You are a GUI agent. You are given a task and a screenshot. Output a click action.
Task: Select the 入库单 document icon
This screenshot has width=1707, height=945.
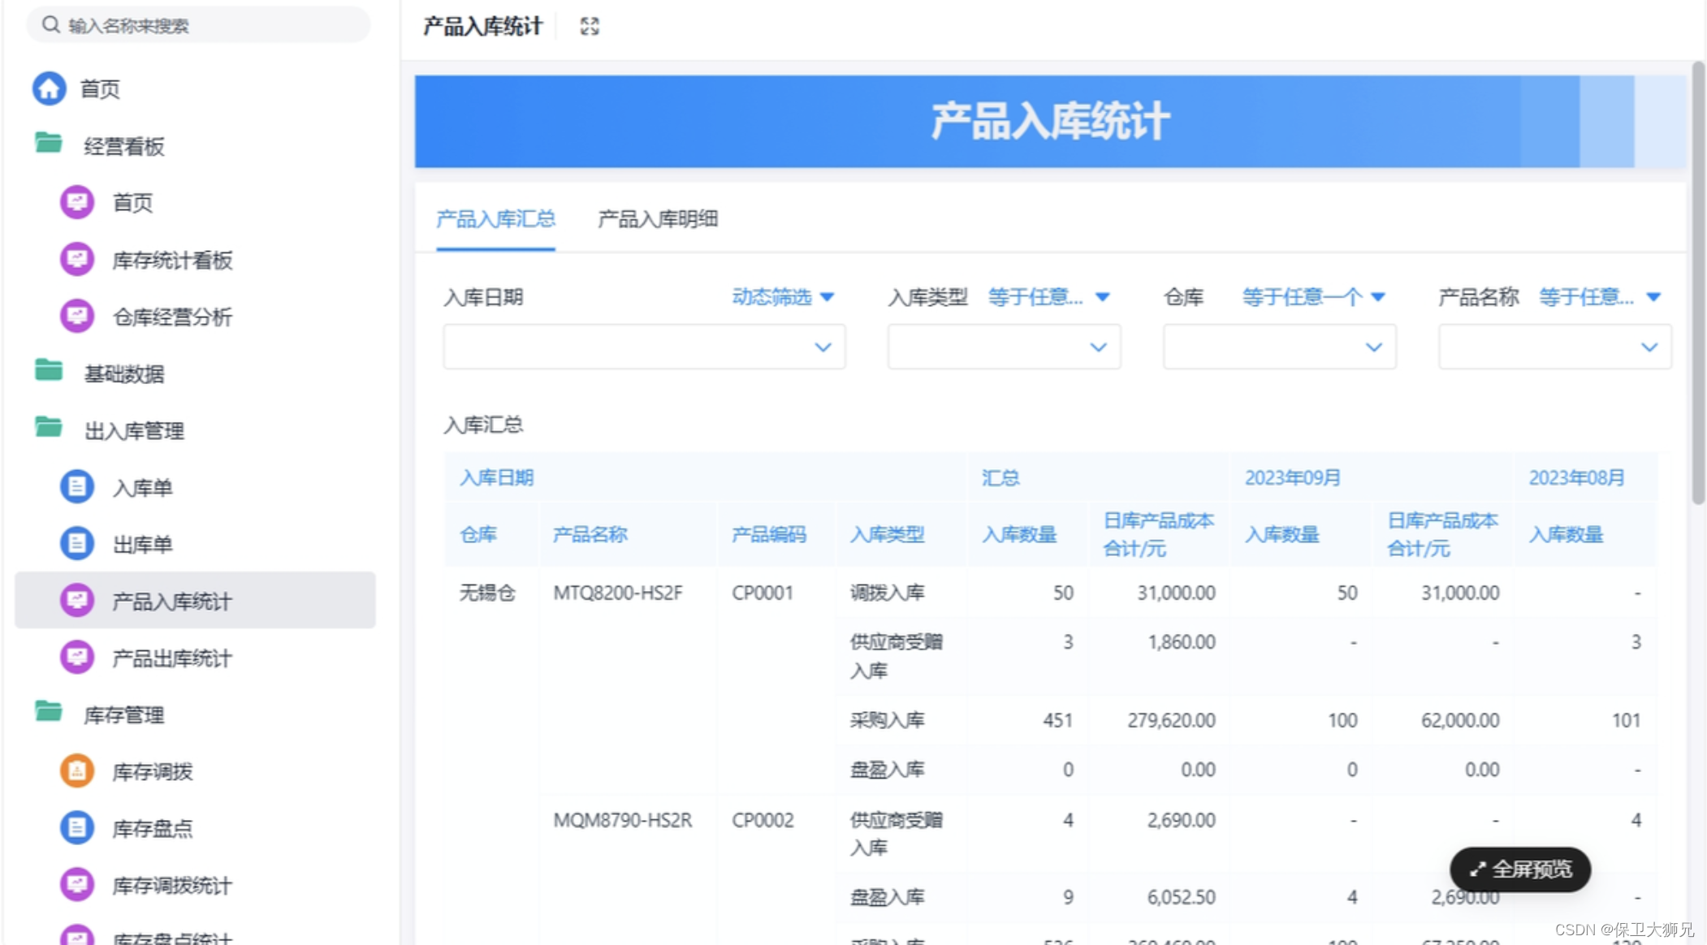point(77,487)
